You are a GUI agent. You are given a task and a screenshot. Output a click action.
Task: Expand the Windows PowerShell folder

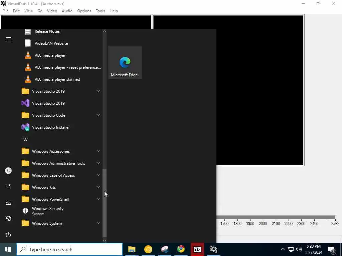(60, 199)
